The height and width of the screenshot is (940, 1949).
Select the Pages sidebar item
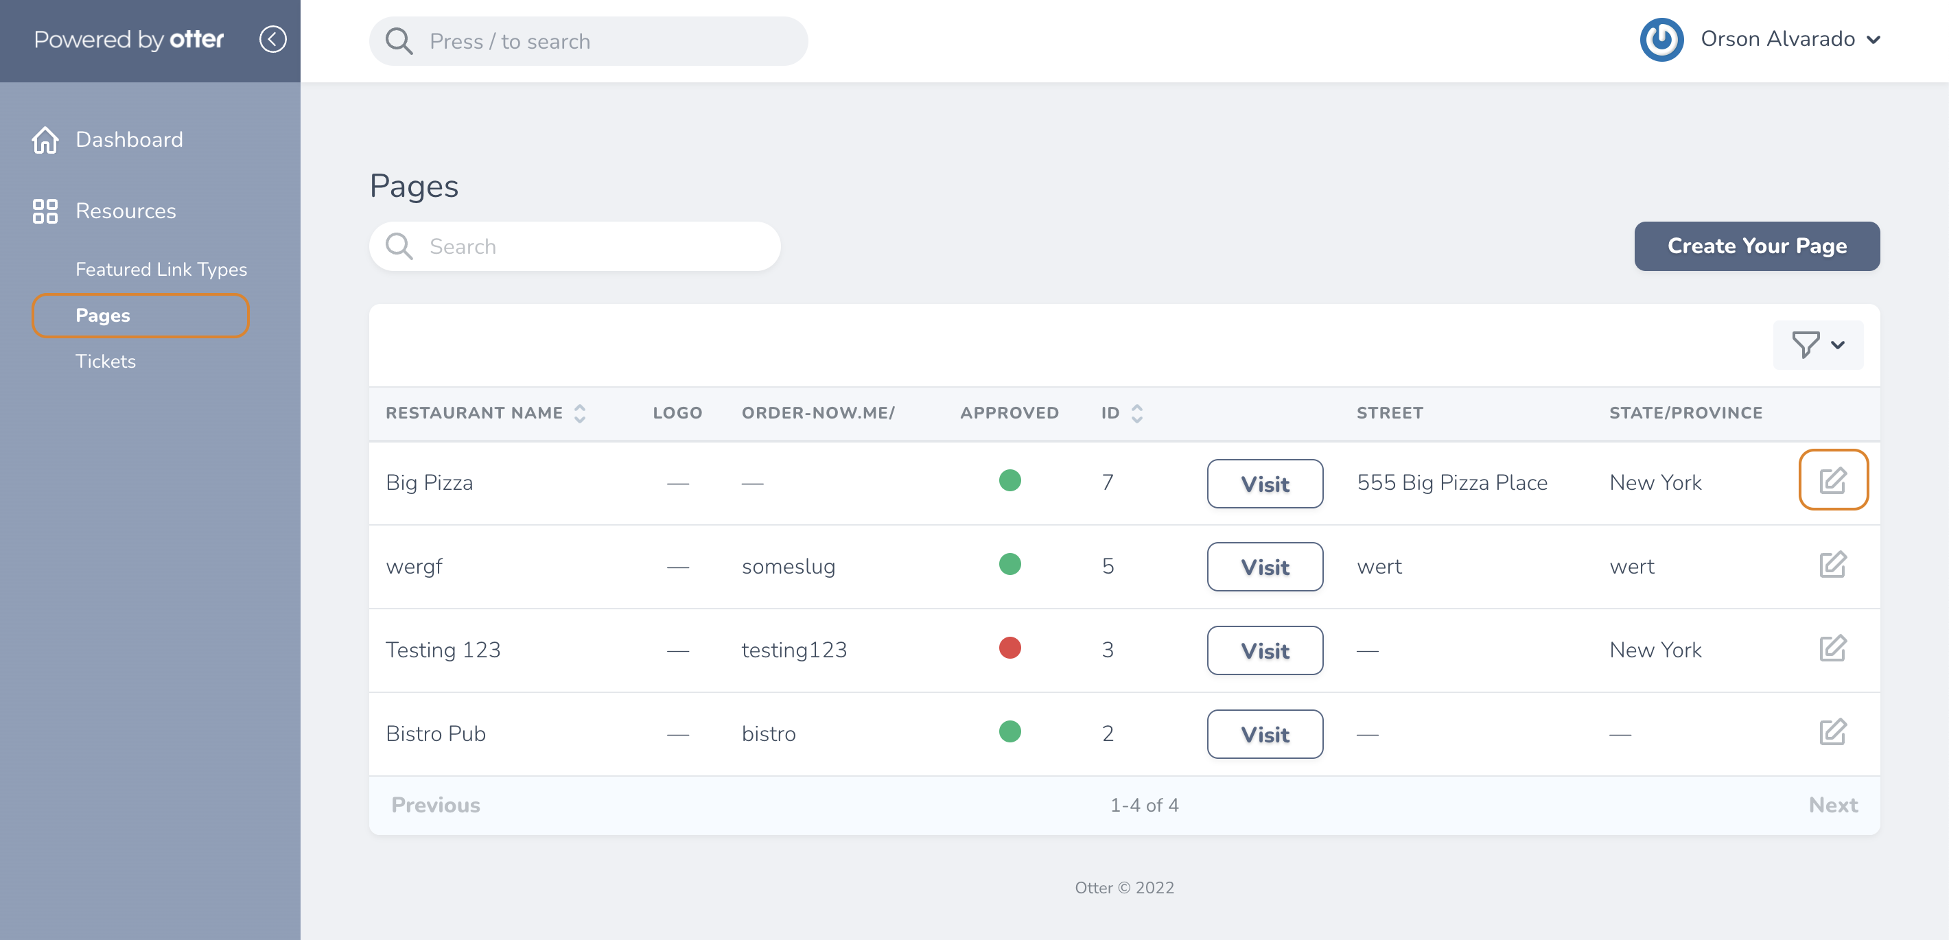[140, 316]
